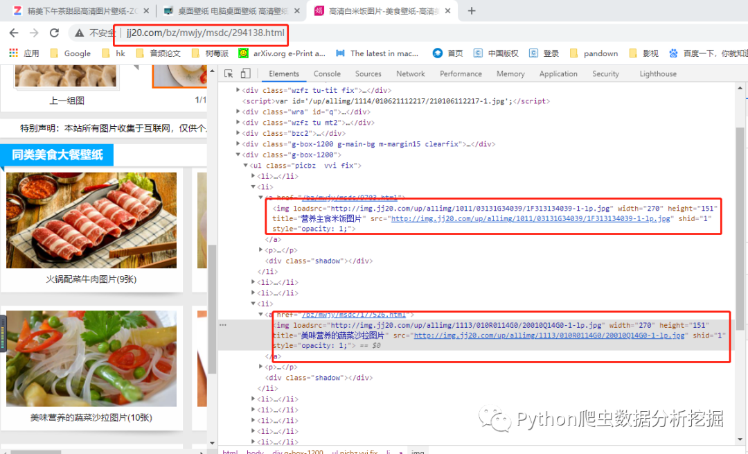Open the apps grid icon in the bookmarks bar
This screenshot has width=748, height=454.
[x=13, y=53]
